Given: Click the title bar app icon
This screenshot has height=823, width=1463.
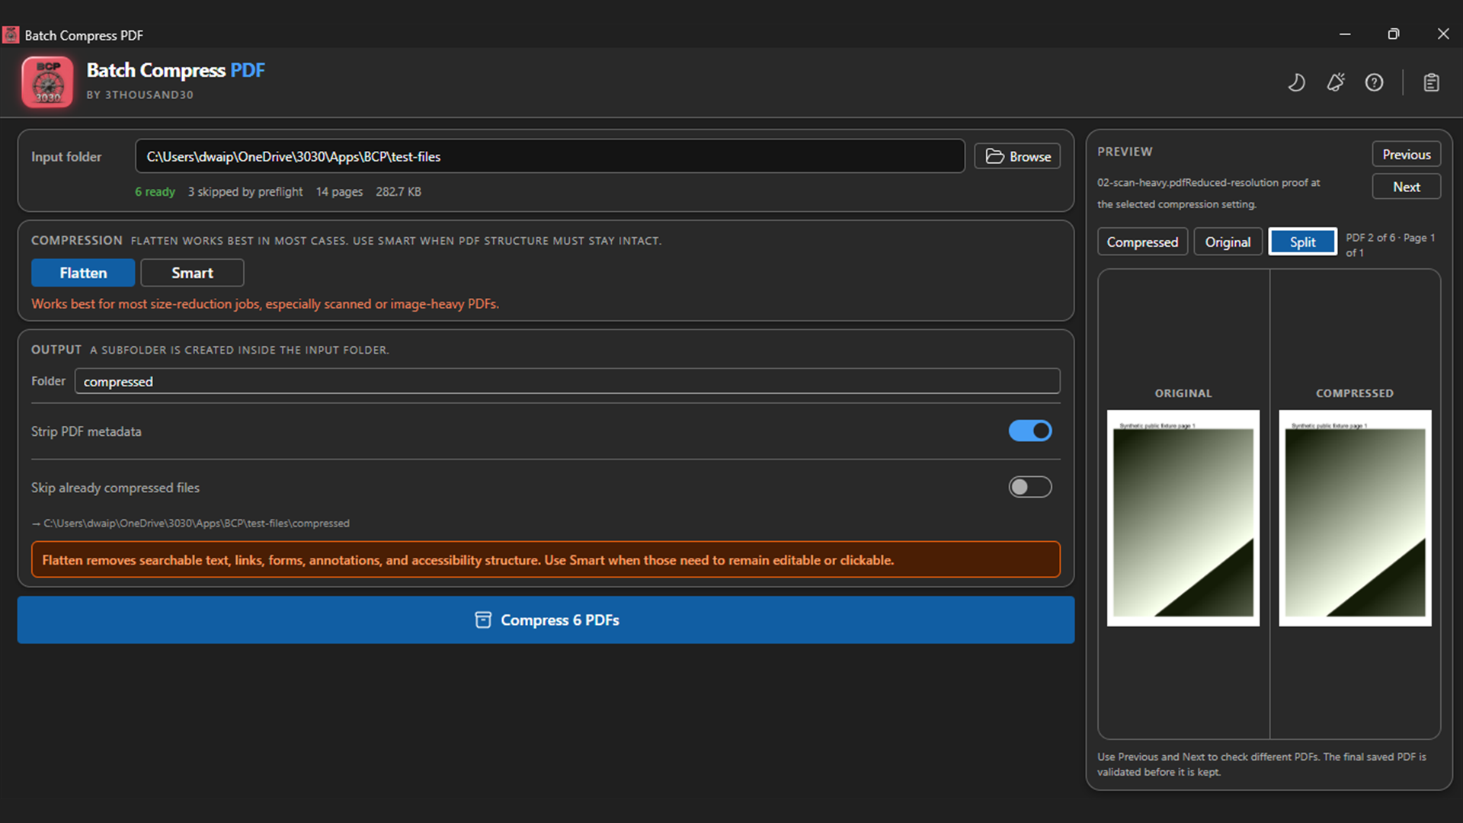Looking at the screenshot, I should click(x=11, y=35).
